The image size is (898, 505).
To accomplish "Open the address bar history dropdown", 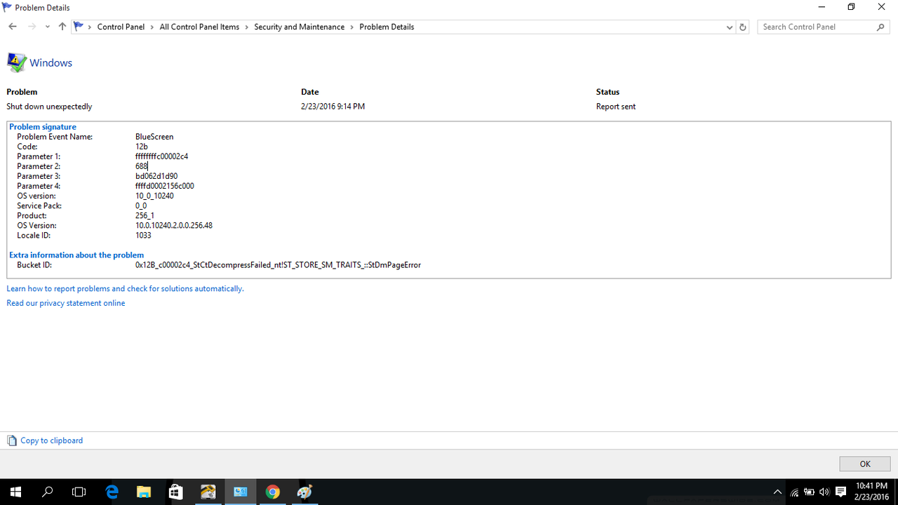I will tap(730, 27).
